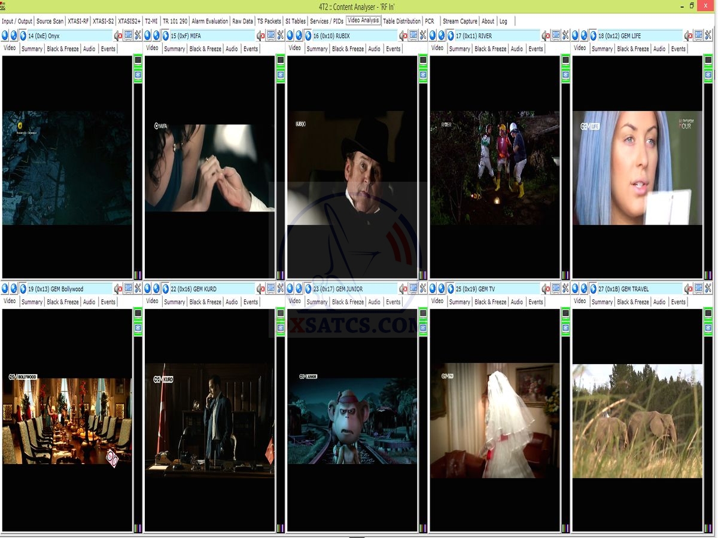Toggle freeze indicator beside GEM LIFE video
The height and width of the screenshot is (538, 718).
point(708,75)
